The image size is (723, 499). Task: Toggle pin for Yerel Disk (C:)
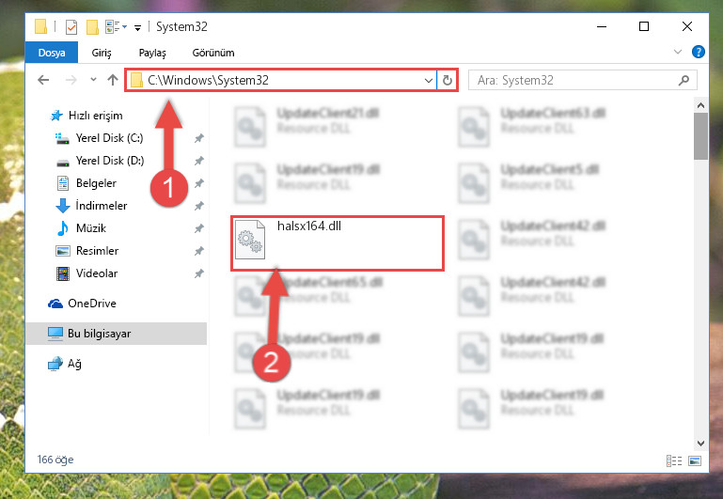tap(198, 138)
